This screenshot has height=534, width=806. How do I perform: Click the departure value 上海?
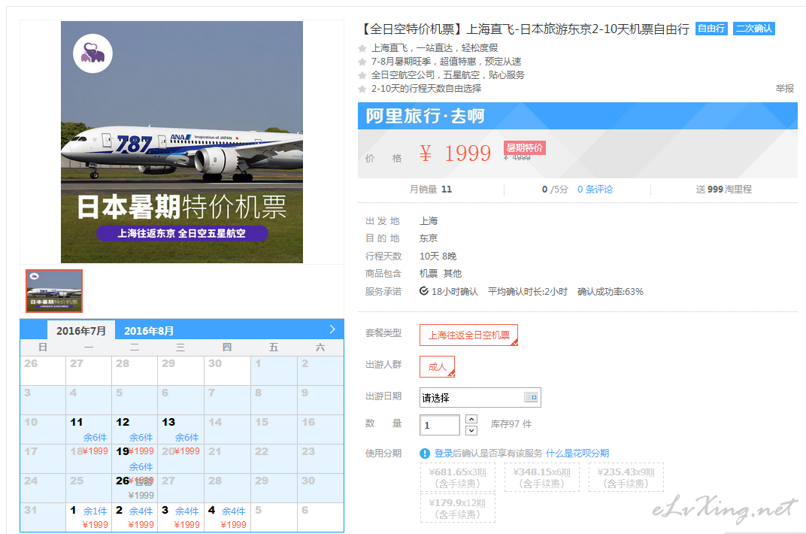(x=429, y=221)
